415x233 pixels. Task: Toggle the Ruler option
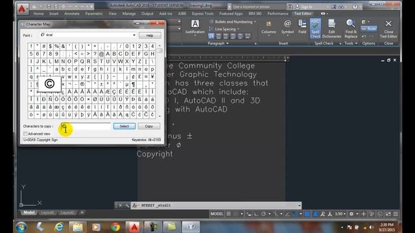(x=369, y=28)
